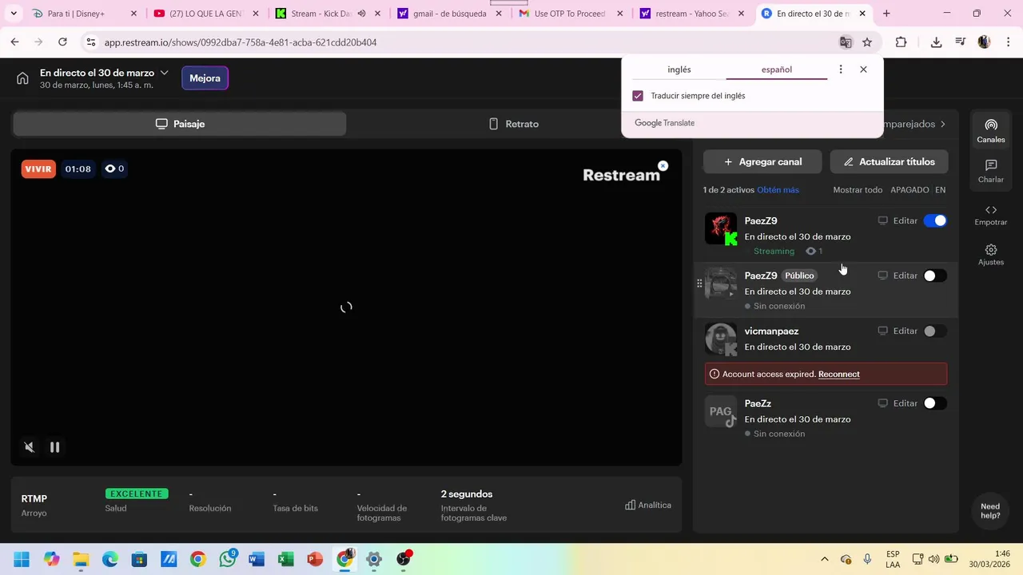
Task: Go back in browser history
Action: coord(15,42)
